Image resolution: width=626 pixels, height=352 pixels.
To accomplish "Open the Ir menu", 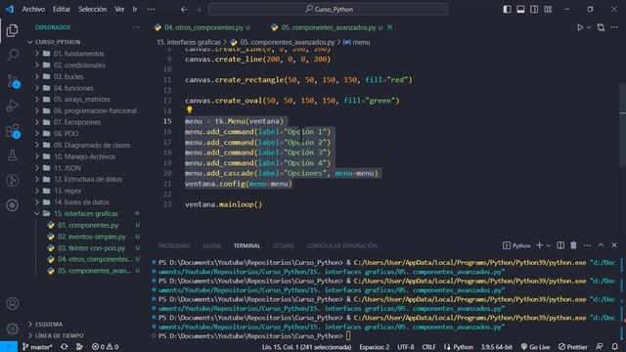I will coord(135,9).
